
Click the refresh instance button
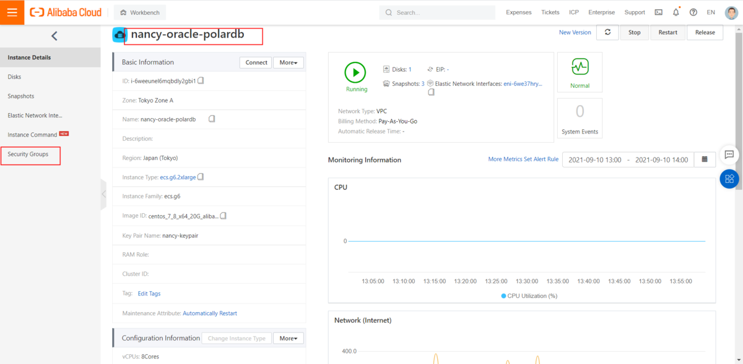tap(607, 32)
